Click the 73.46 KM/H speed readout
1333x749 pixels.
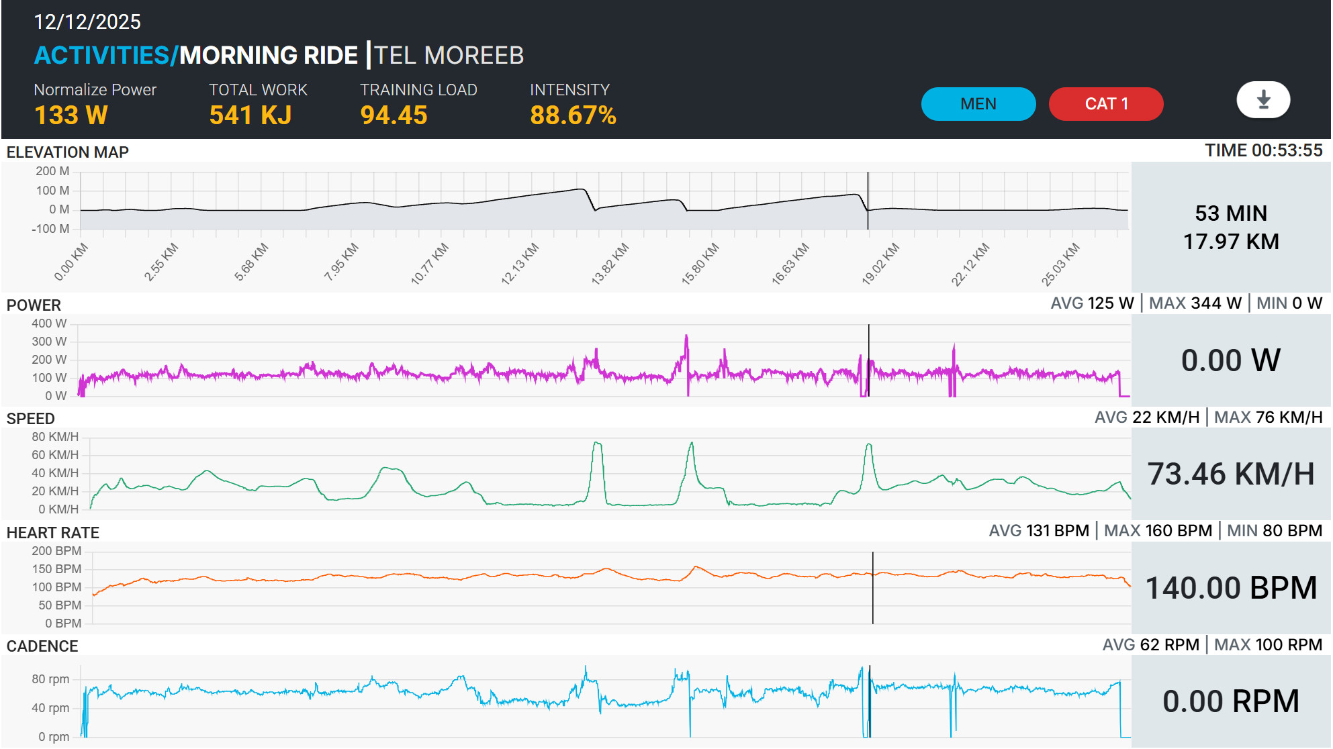(x=1231, y=474)
